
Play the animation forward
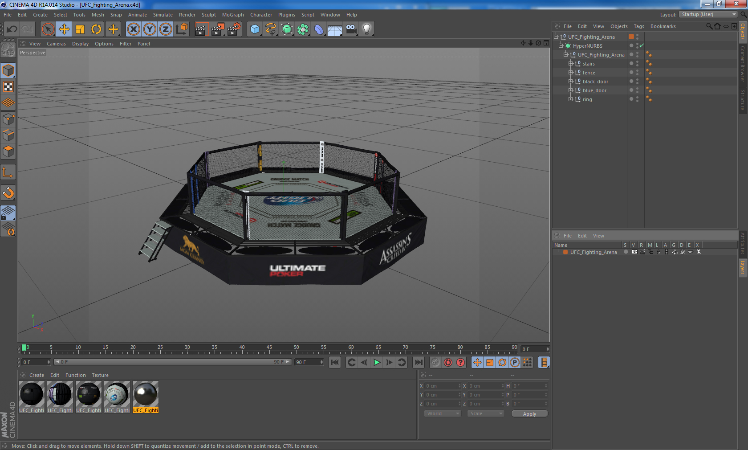point(377,362)
